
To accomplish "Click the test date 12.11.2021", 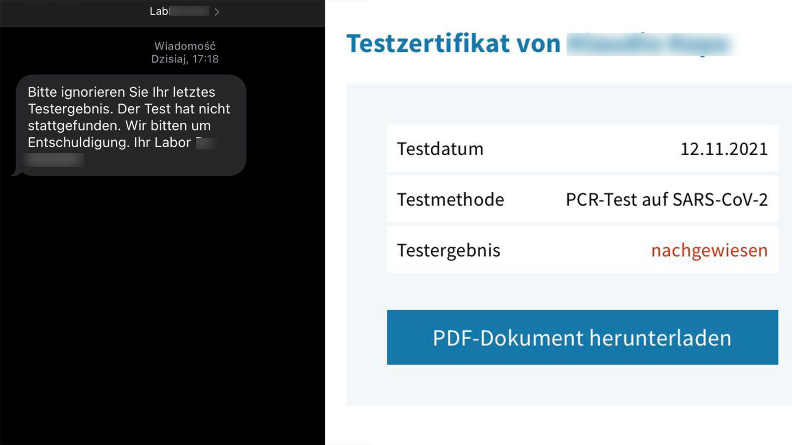I will tap(723, 149).
